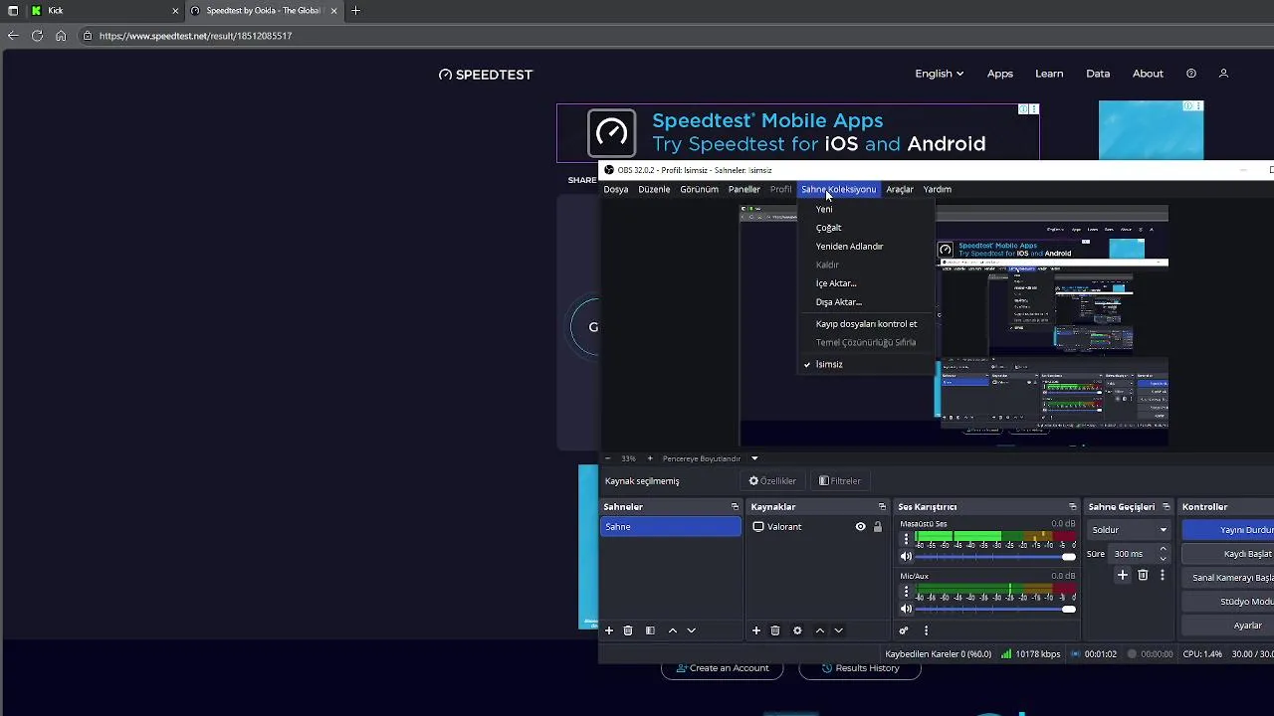The image size is (1274, 716).
Task: Adjust Mic/Aux volume slider
Action: pyautogui.click(x=995, y=609)
